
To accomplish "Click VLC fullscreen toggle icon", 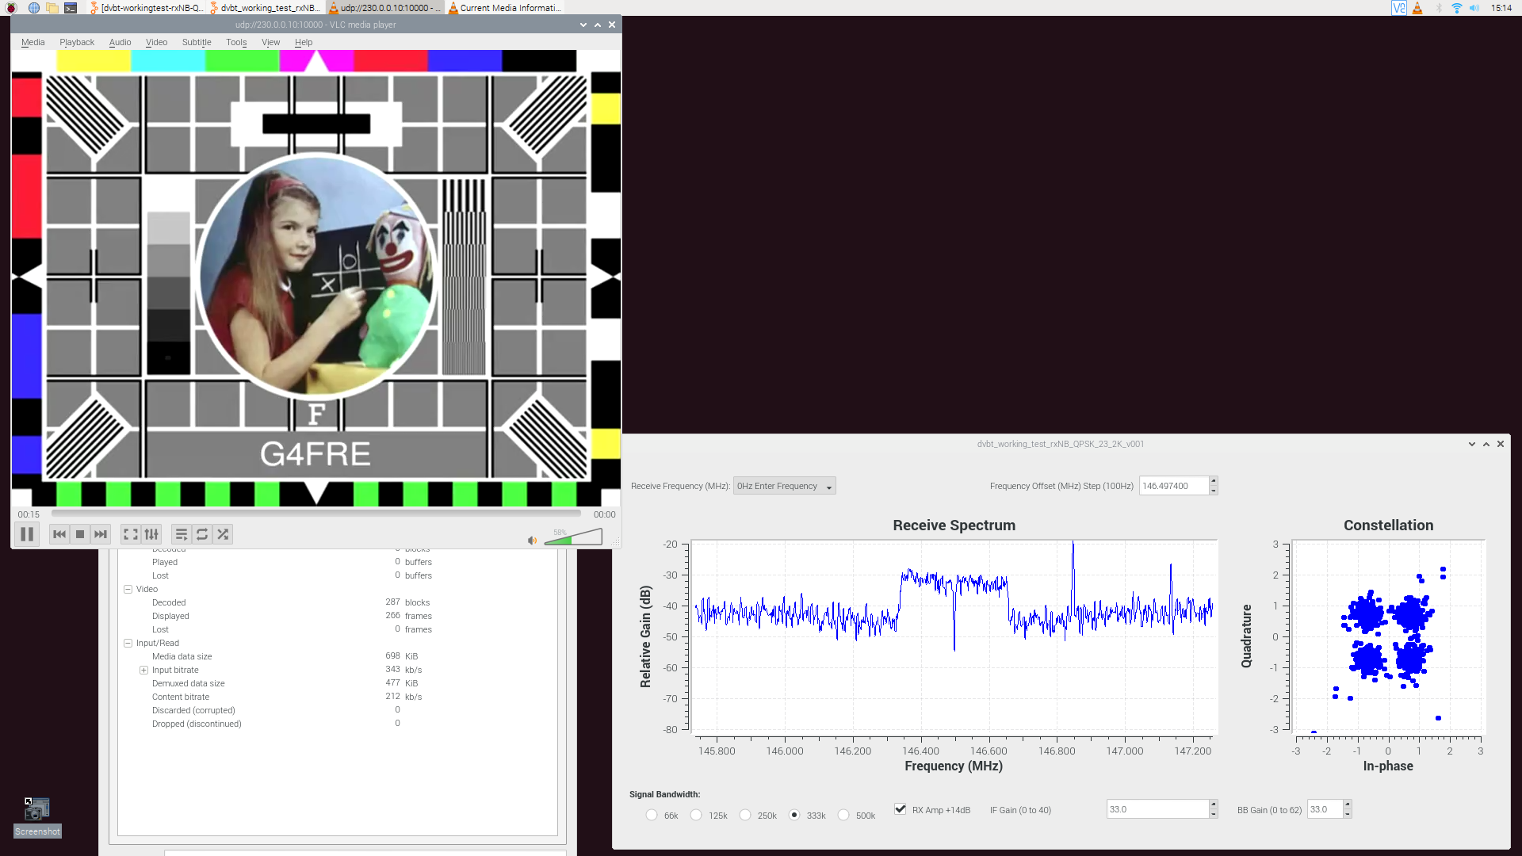I will (130, 534).
